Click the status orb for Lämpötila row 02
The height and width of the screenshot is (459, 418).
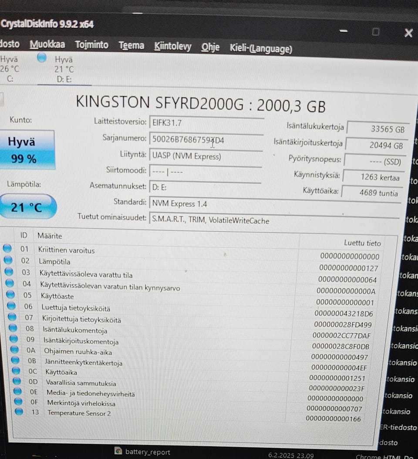click(x=8, y=260)
